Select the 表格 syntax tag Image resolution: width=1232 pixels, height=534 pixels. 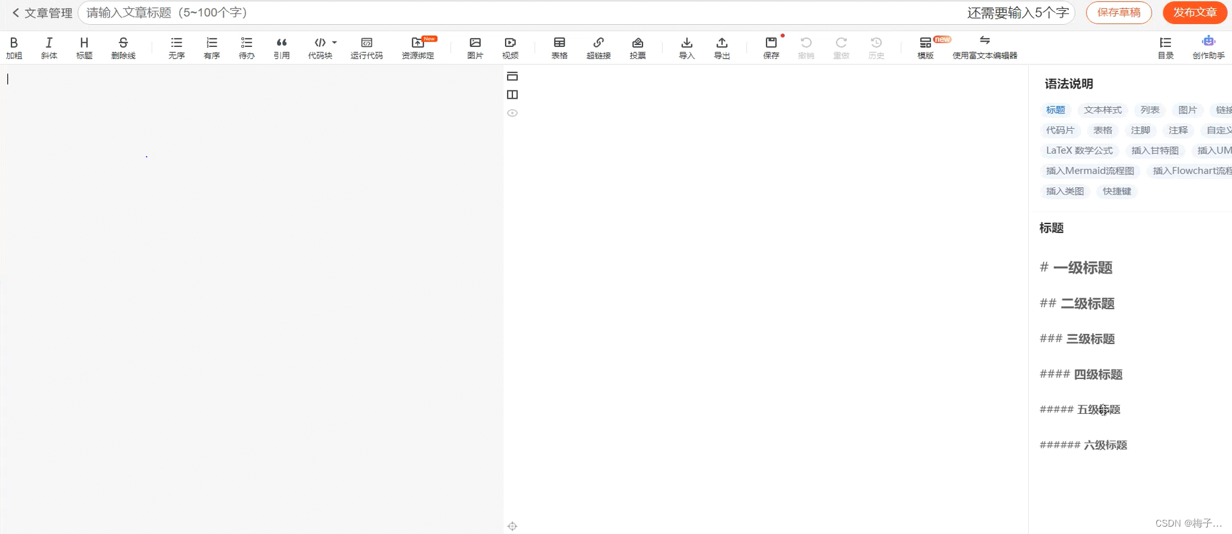pos(1103,130)
